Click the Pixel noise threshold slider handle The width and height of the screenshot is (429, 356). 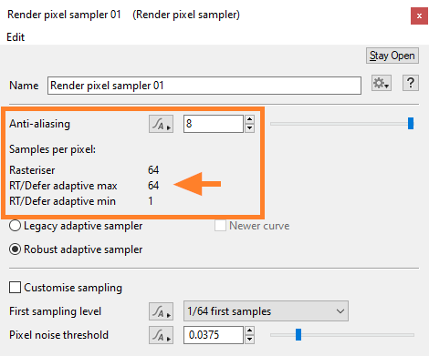(x=298, y=335)
